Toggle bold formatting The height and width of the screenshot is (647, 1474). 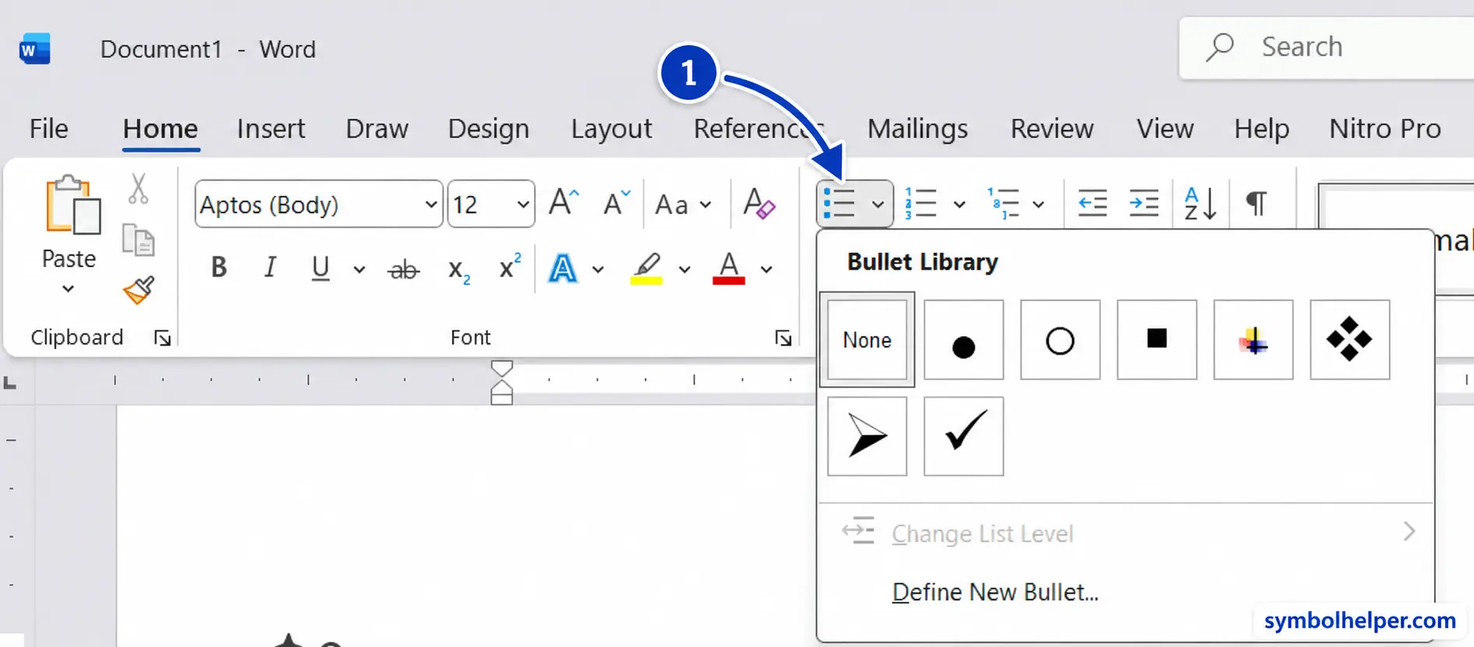(x=219, y=268)
